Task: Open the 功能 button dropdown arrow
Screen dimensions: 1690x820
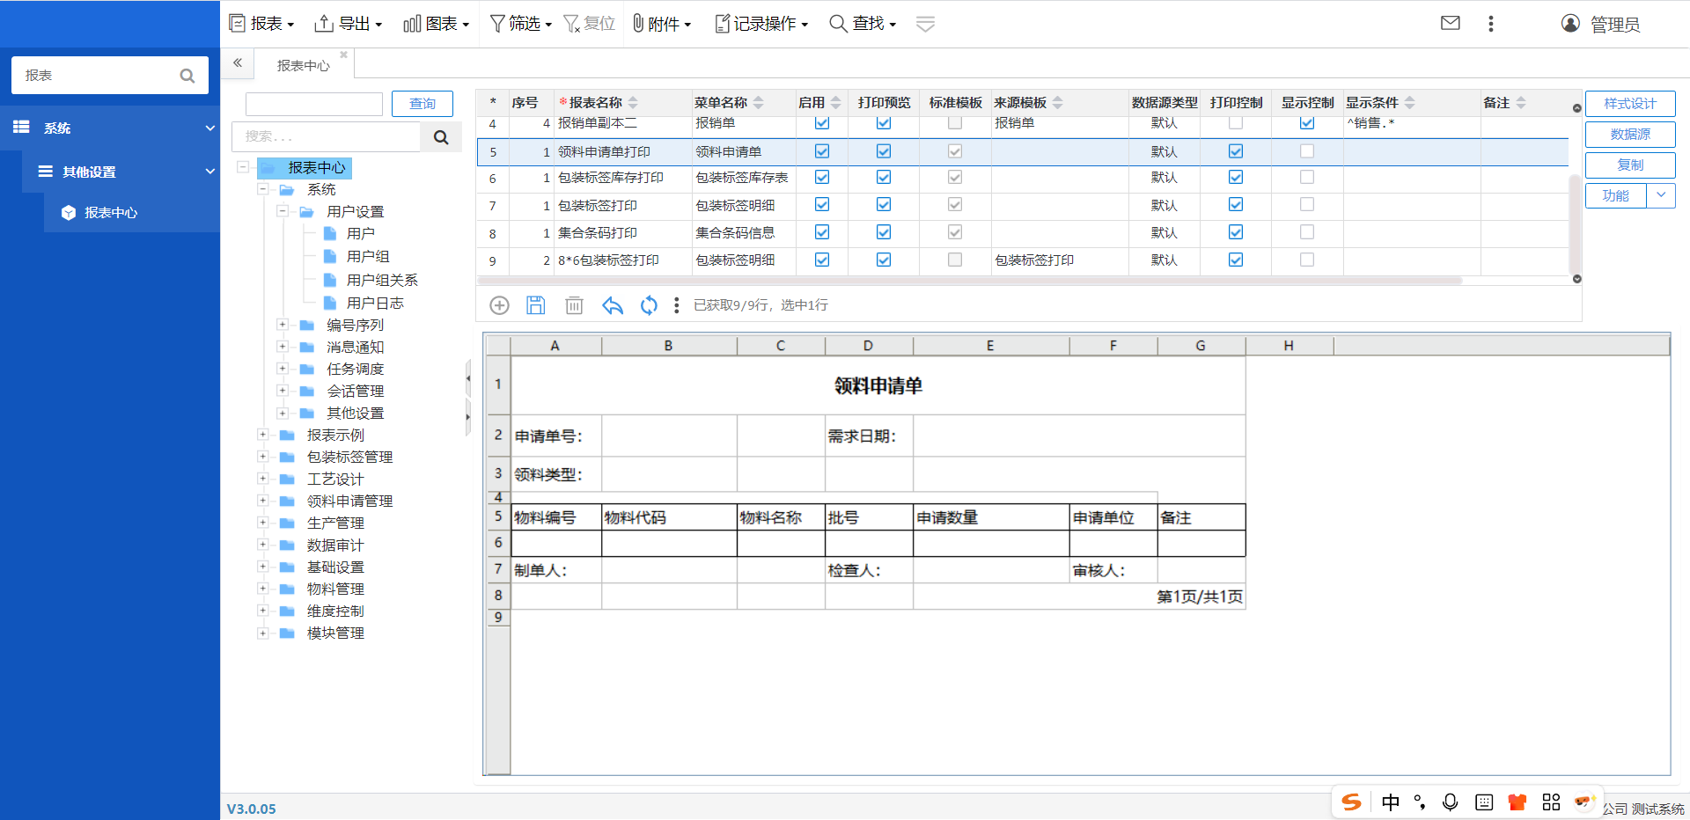Action: [1661, 195]
